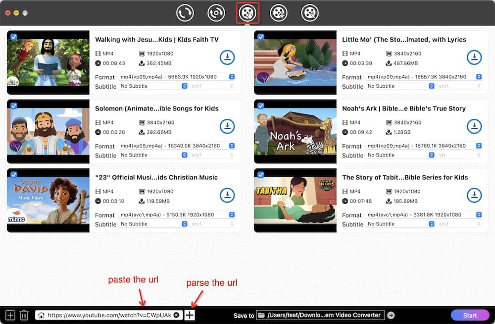The width and height of the screenshot is (495, 324).
Task: Select the Tabitha thumbnail
Action: [295, 200]
